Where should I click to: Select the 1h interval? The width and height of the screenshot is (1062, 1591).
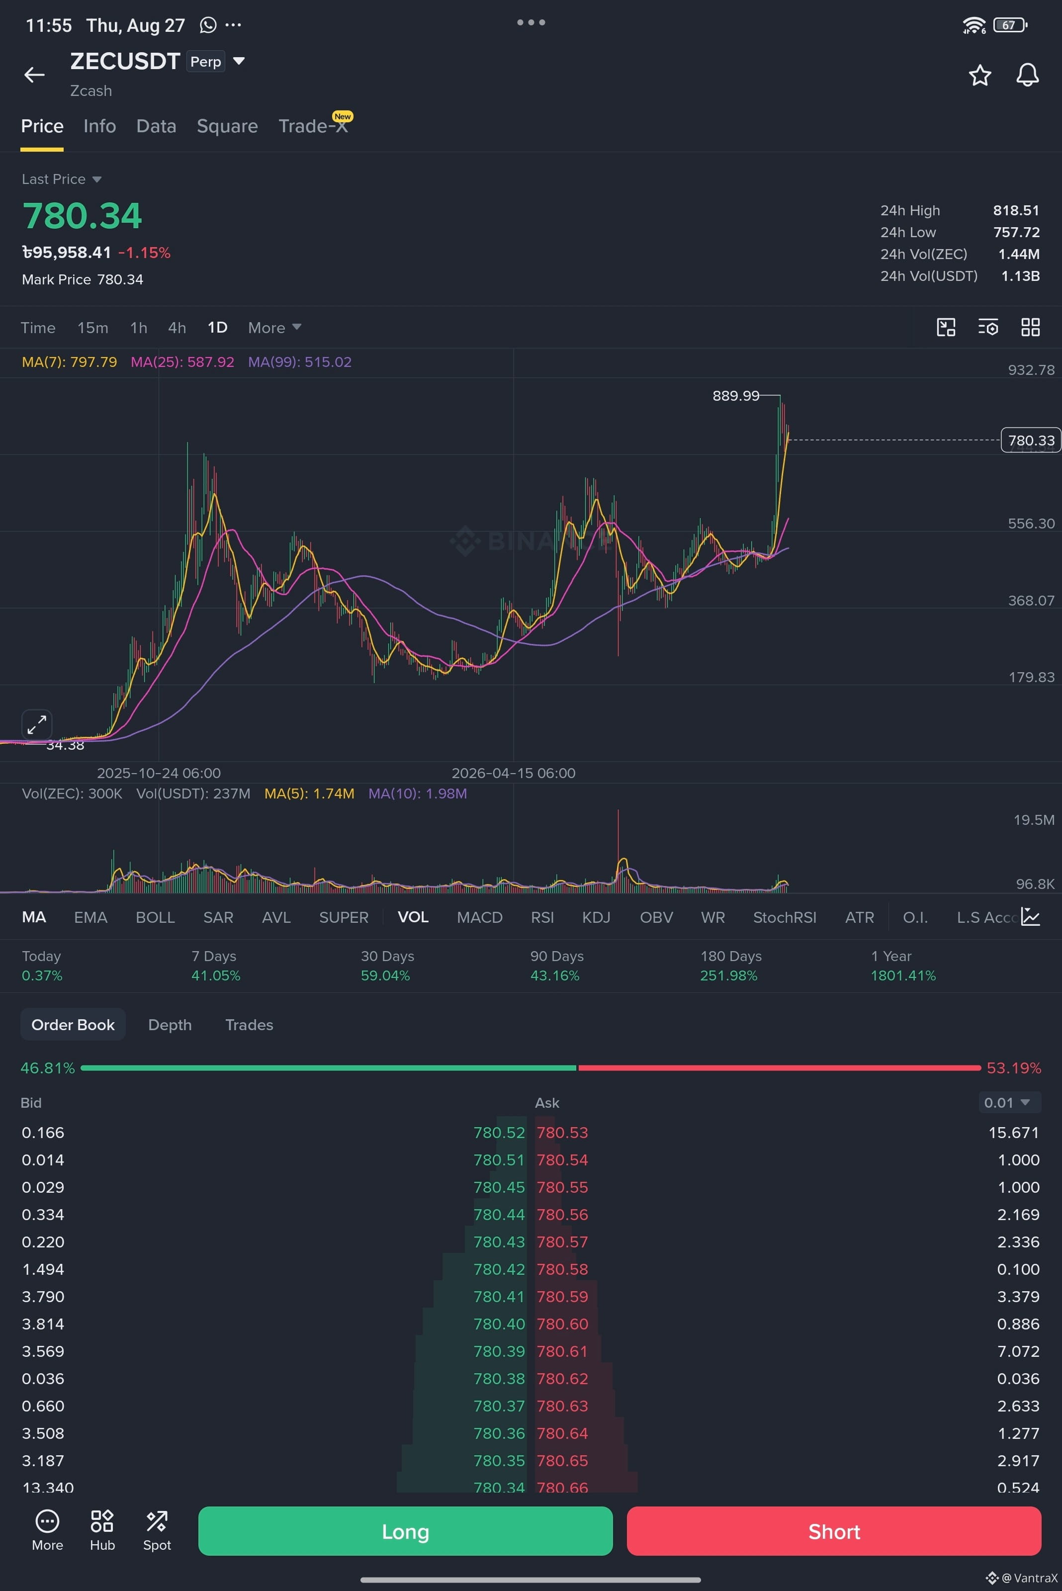pos(139,328)
